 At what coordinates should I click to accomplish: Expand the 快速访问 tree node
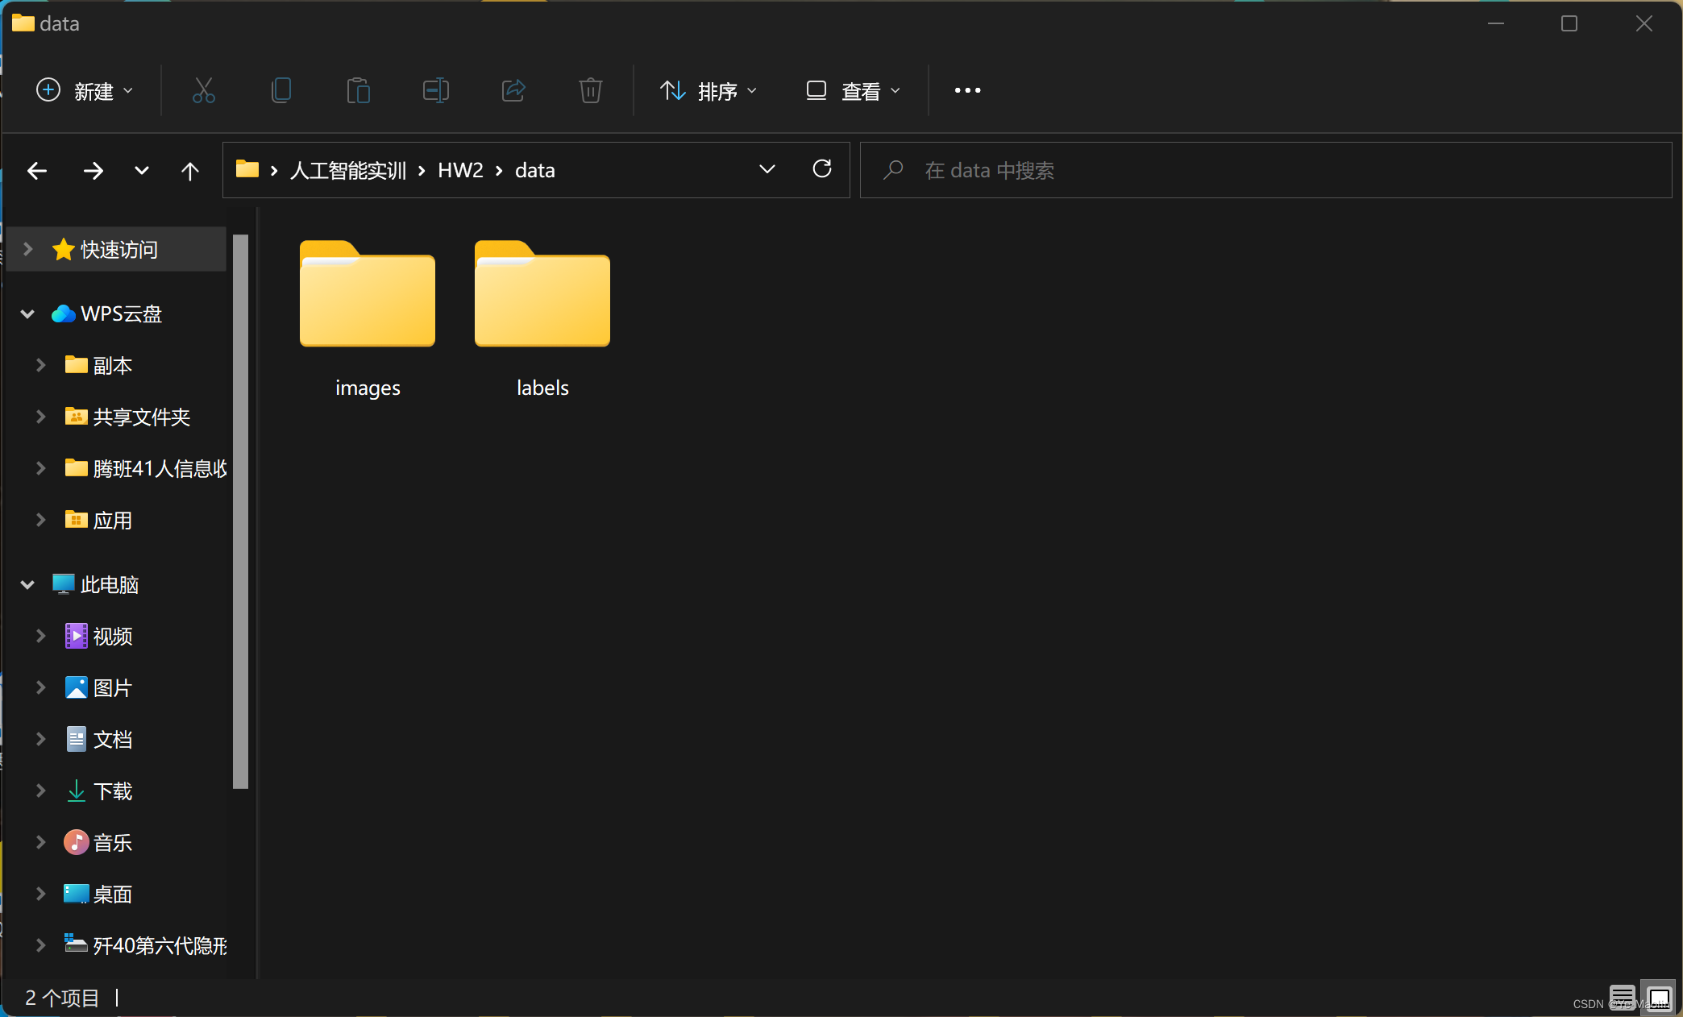[27, 249]
